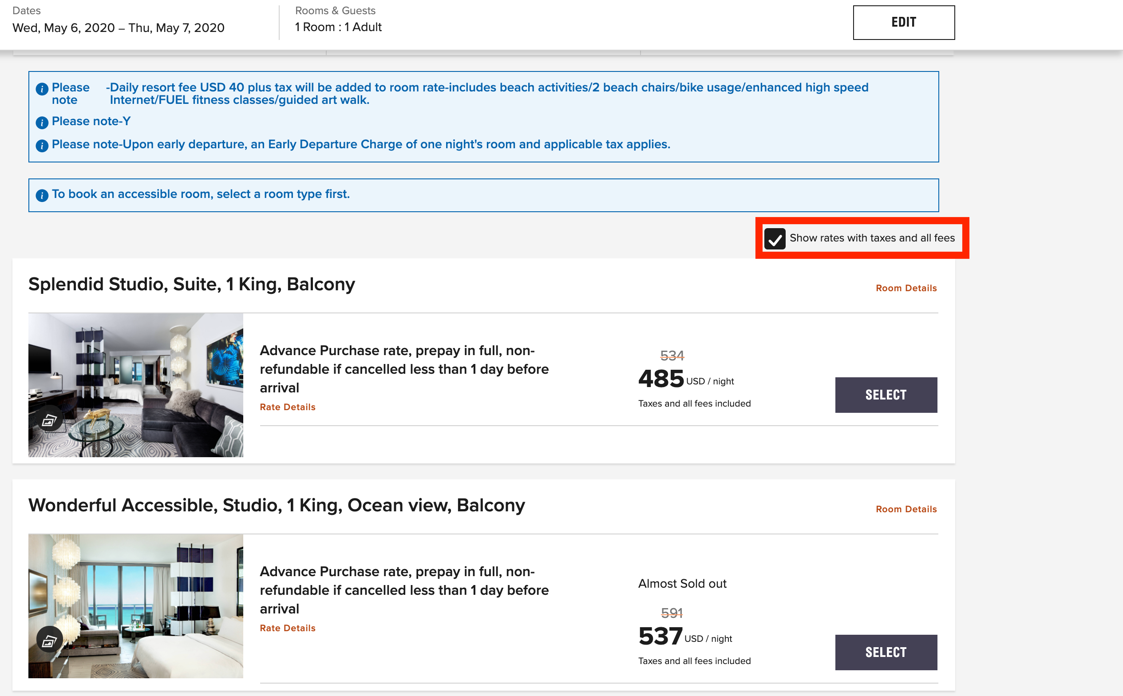This screenshot has width=1123, height=696.
Task: Uncheck Show rates with taxes and all fees
Action: tap(775, 238)
